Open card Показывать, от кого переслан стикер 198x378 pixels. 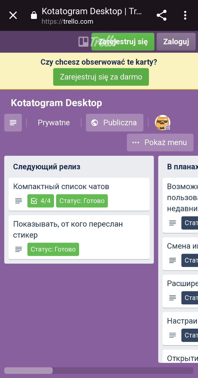point(79,237)
